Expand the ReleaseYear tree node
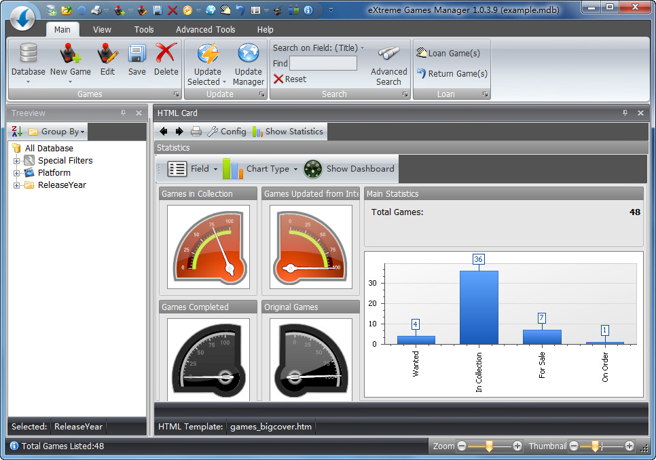 (17, 185)
